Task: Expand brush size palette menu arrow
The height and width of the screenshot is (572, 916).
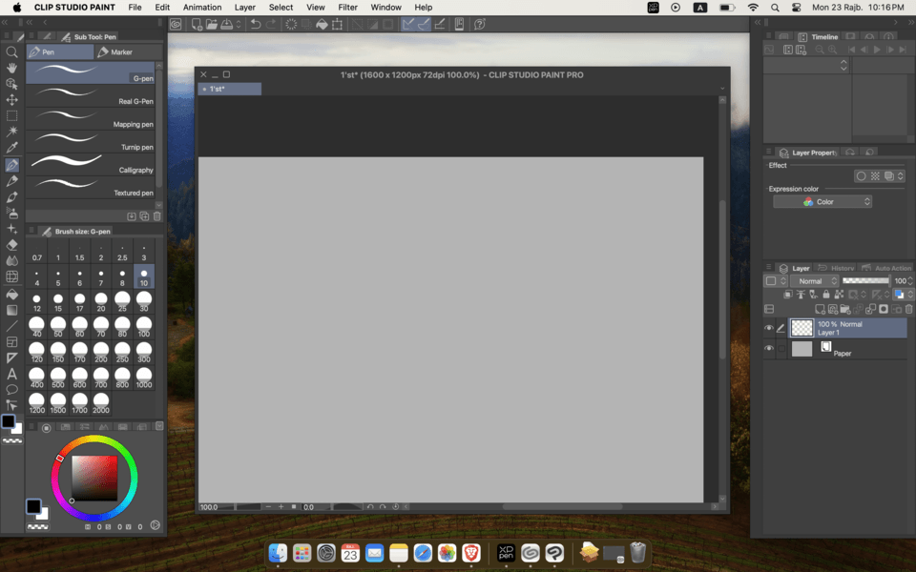Action: [x=31, y=231]
